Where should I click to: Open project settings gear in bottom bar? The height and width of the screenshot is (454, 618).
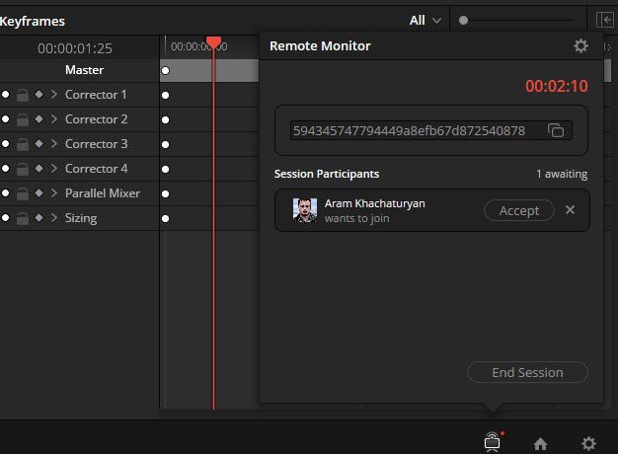point(588,444)
